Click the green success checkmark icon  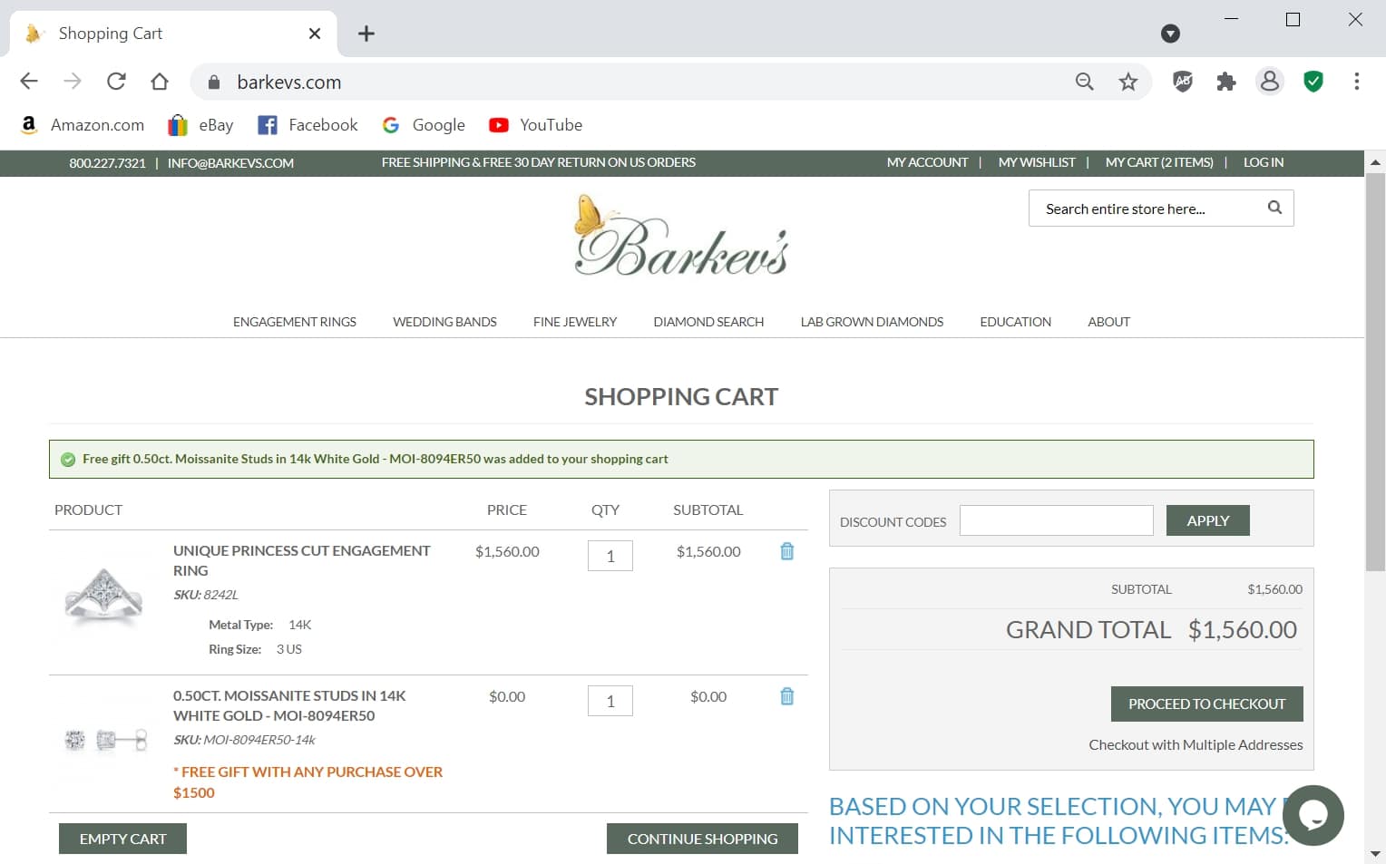68,460
